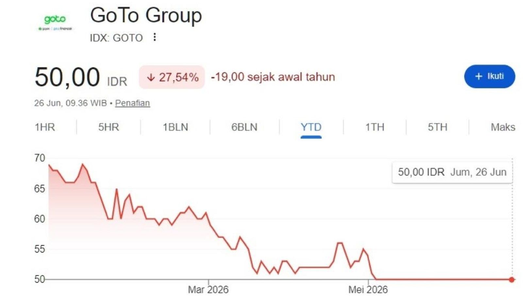Click the Mei 2026 axis marker

(x=368, y=290)
